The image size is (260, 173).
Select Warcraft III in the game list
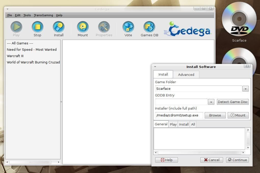click(33, 56)
